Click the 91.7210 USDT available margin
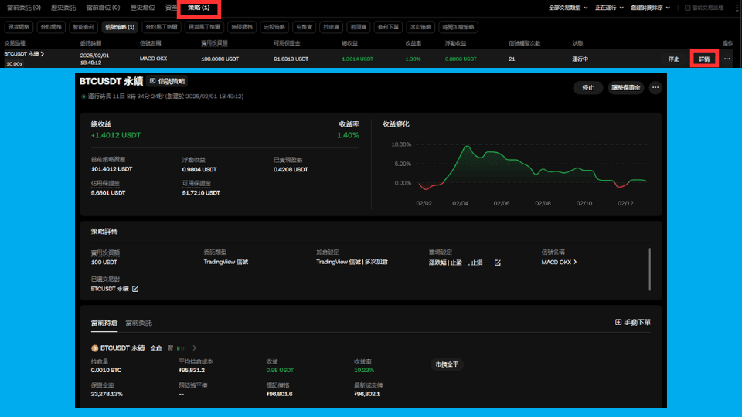The height and width of the screenshot is (417, 742). point(201,192)
